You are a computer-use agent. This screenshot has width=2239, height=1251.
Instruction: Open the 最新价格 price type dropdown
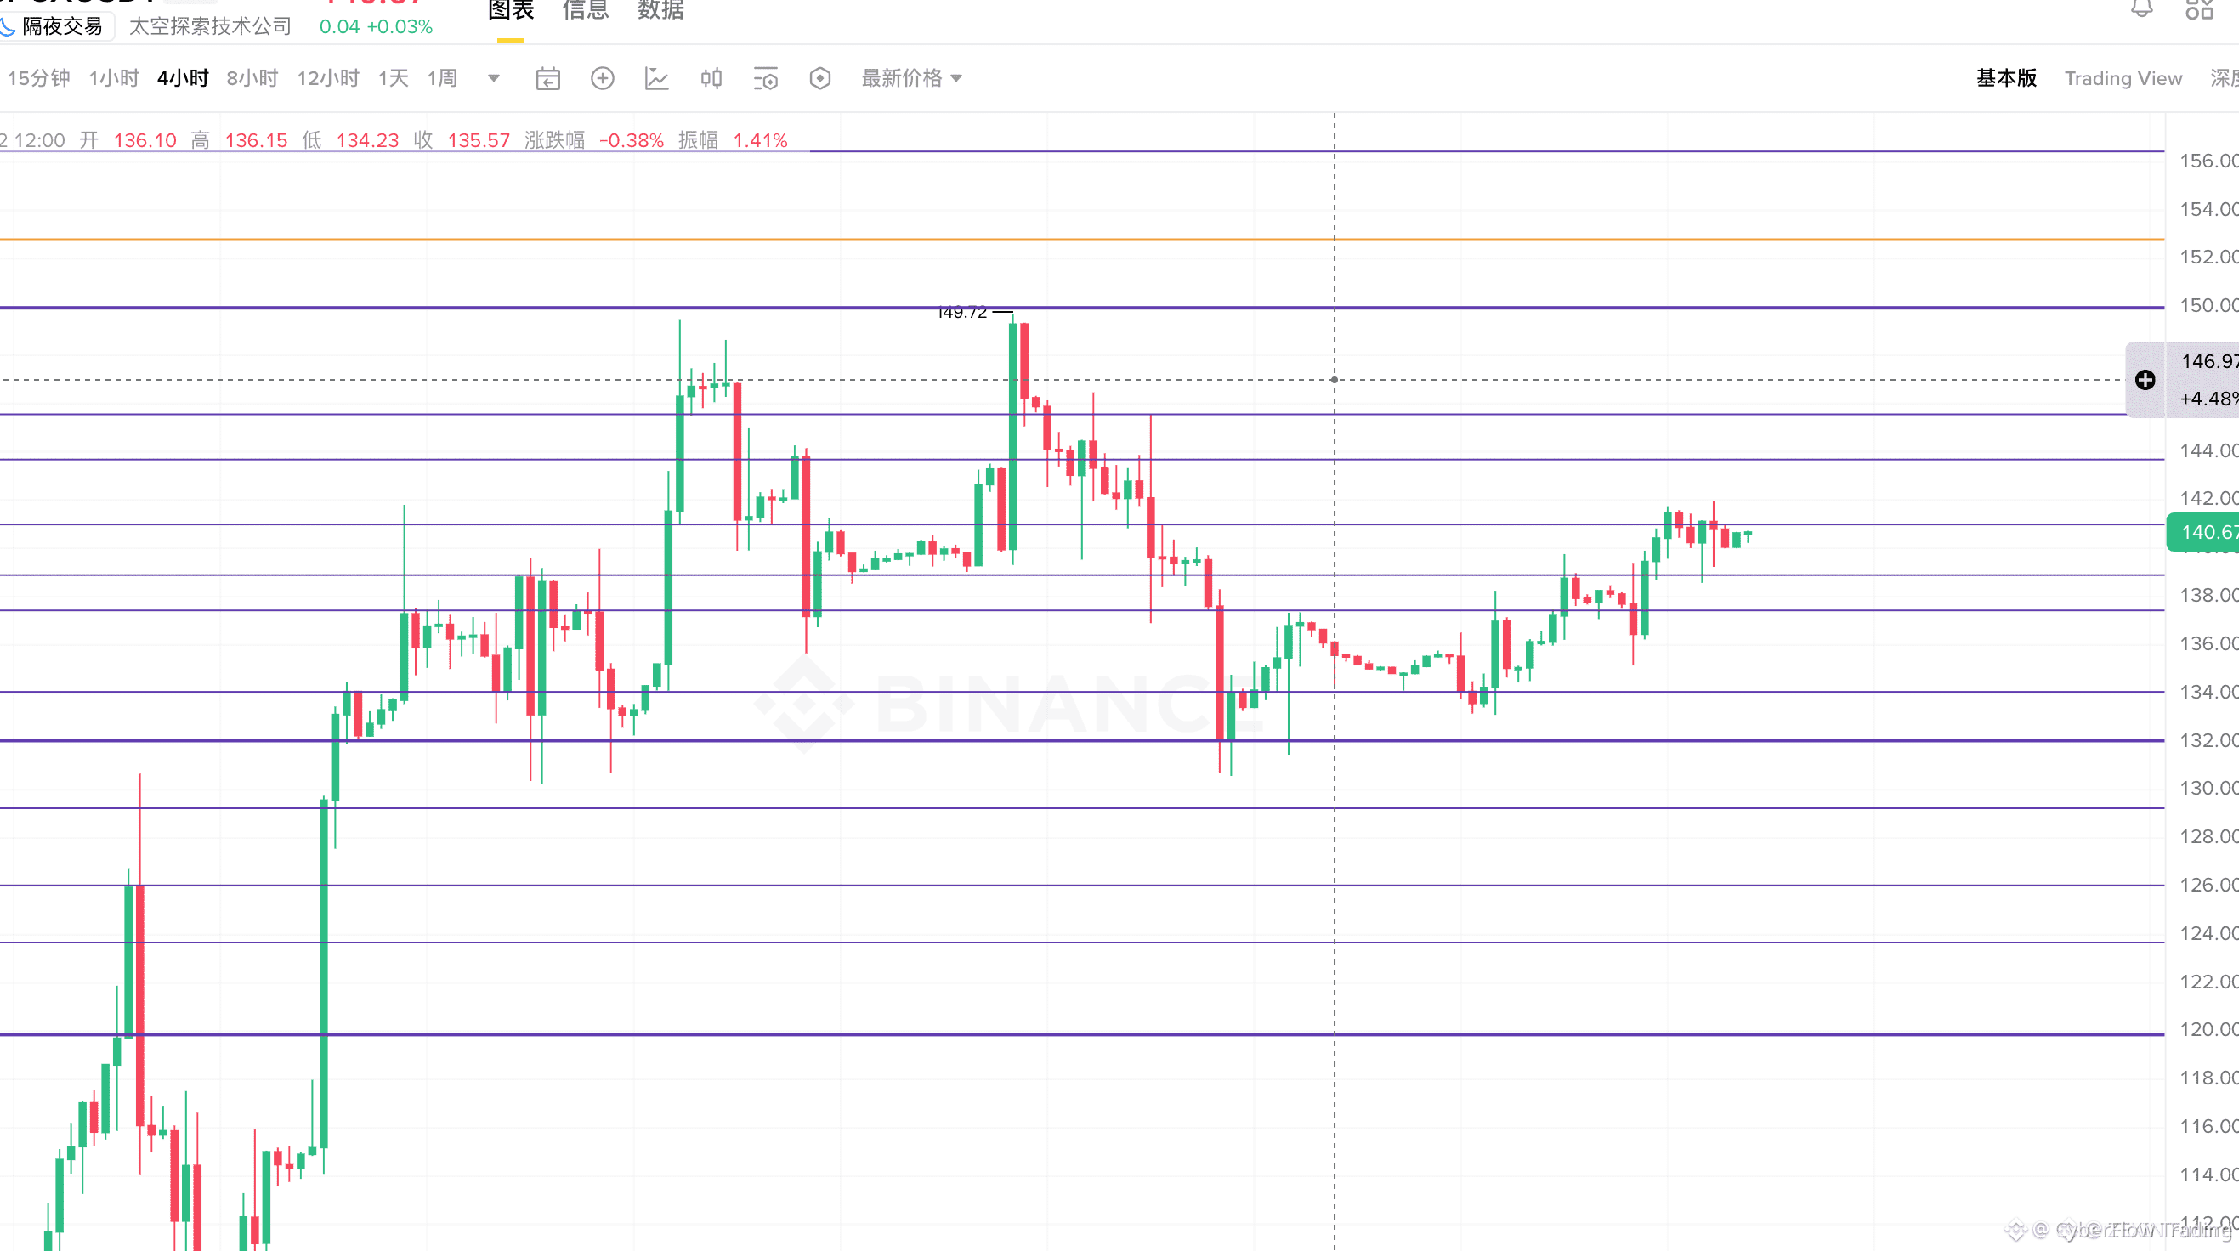point(912,78)
